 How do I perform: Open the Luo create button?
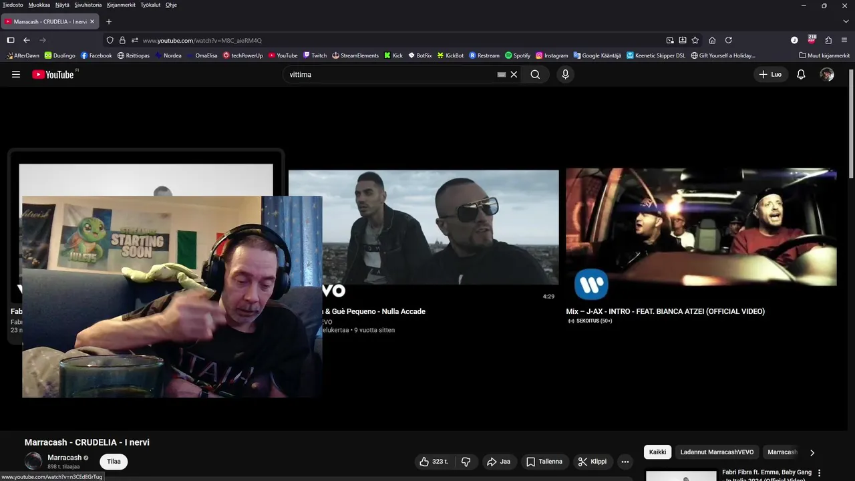pos(770,74)
